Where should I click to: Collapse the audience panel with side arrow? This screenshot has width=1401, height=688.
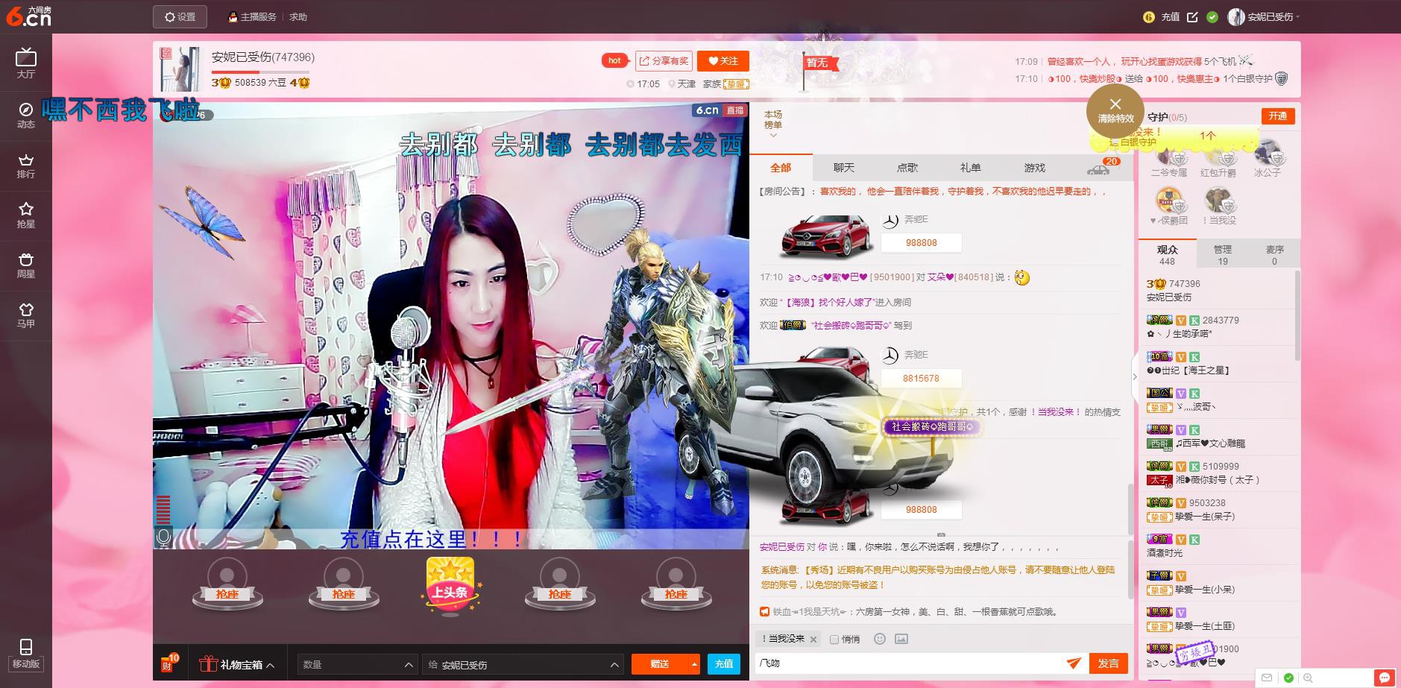click(x=1135, y=376)
